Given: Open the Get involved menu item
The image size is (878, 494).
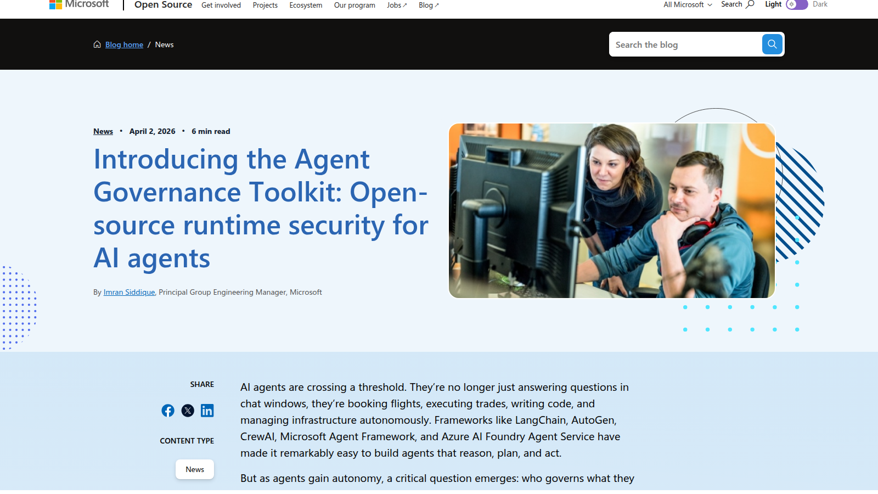Looking at the screenshot, I should (221, 5).
